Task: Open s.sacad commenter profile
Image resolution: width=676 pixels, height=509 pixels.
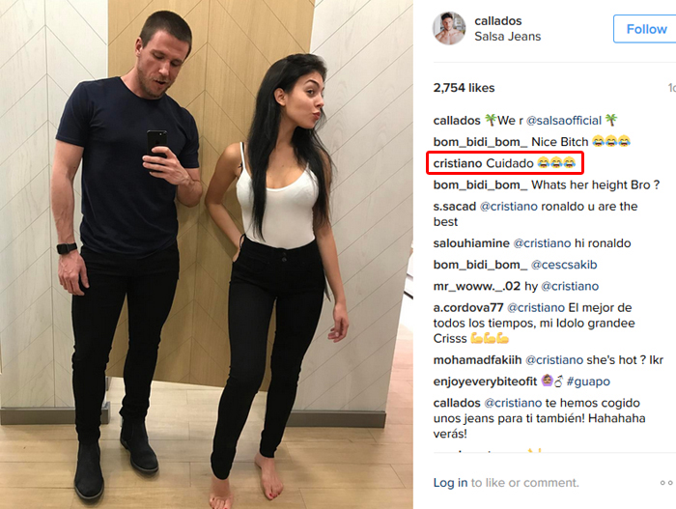Action: pos(455,206)
